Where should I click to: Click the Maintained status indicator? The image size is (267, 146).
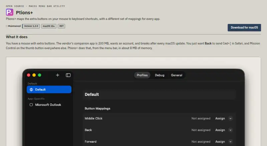[x=13, y=26]
